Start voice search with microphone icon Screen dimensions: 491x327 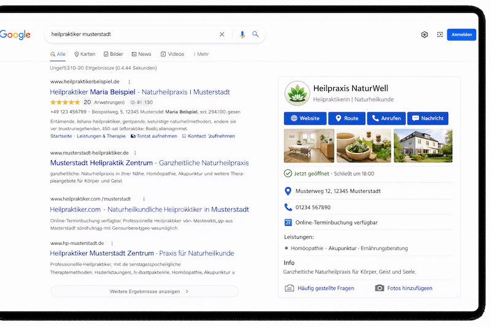click(x=242, y=34)
